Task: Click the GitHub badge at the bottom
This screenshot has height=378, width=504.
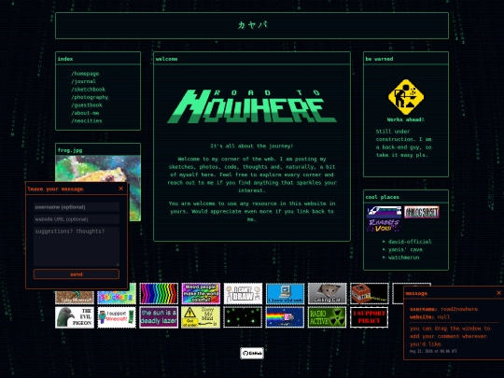Action: click(x=252, y=353)
